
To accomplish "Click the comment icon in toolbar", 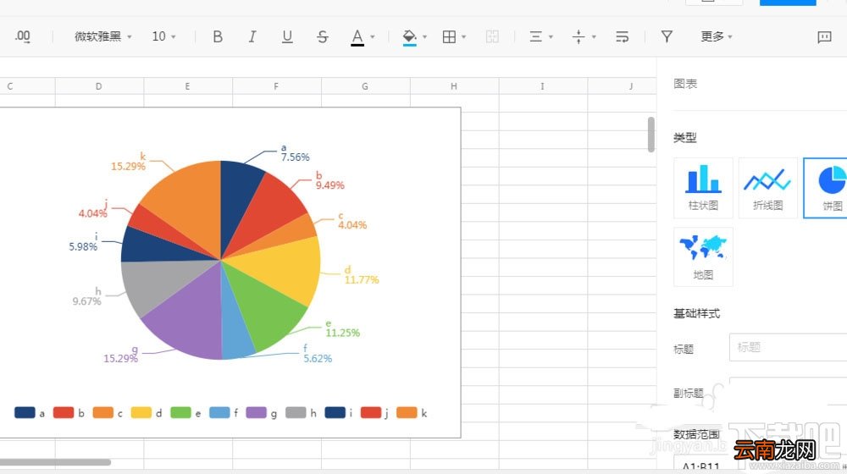I will pos(824,36).
